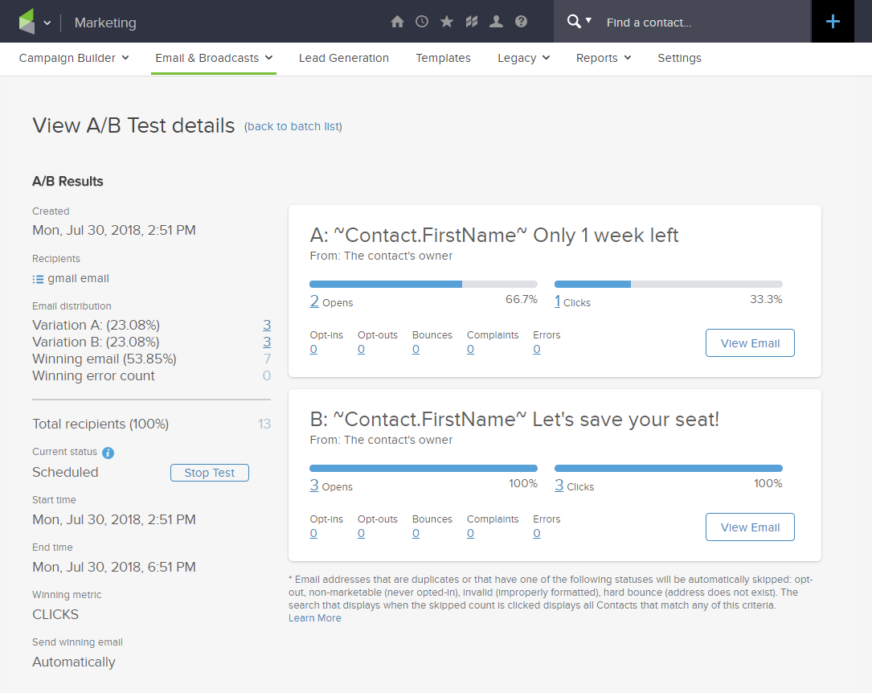Open the user profile icon
The image size is (872, 693).
496,22
